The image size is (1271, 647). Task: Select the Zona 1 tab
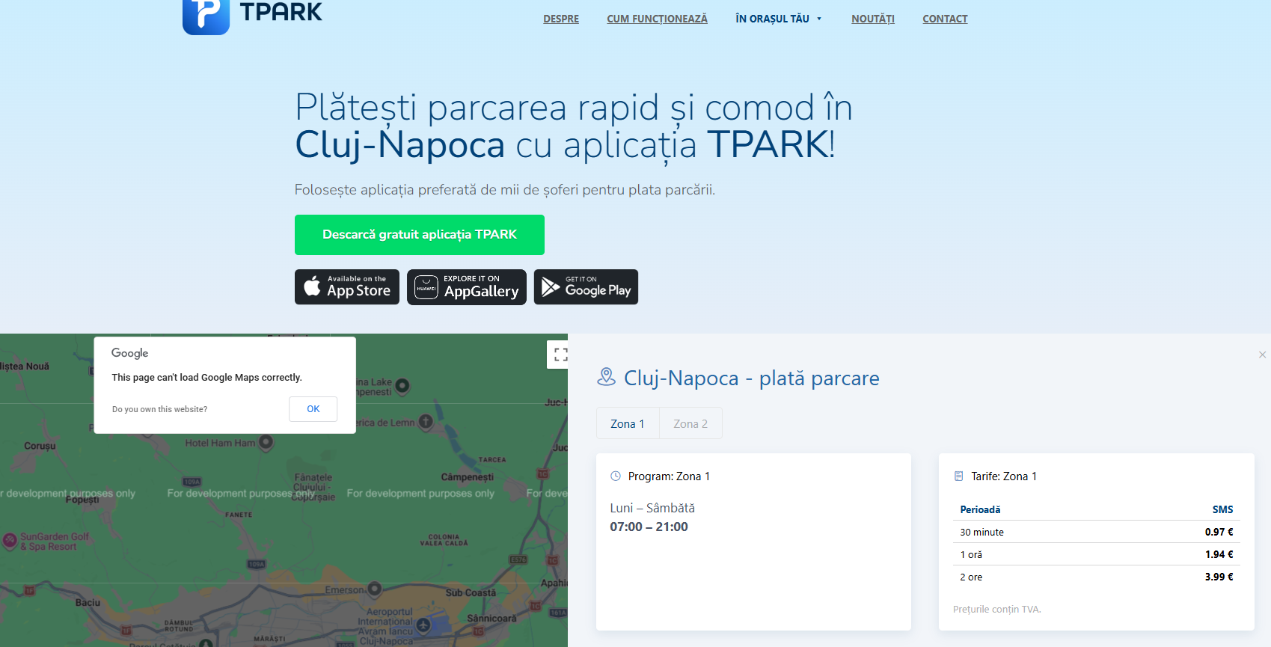pyautogui.click(x=628, y=423)
